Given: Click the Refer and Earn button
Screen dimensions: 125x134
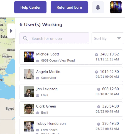Looking at the screenshot, I should tap(69, 7).
